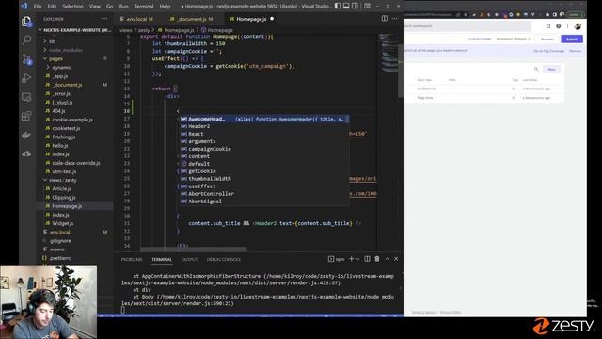Click the code minimap in the editor
This screenshot has height=339, width=602.
point(388,54)
